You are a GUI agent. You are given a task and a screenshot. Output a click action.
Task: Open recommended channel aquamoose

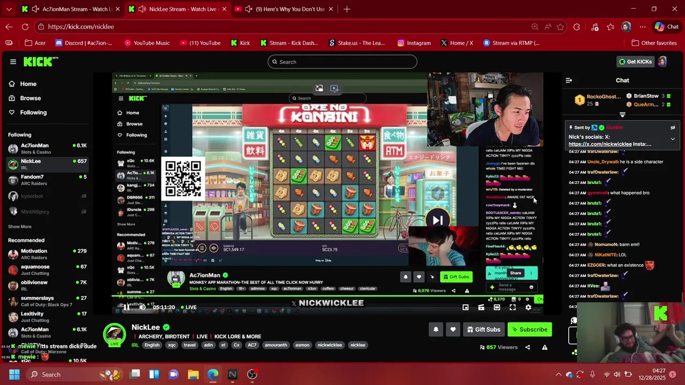(x=47, y=269)
